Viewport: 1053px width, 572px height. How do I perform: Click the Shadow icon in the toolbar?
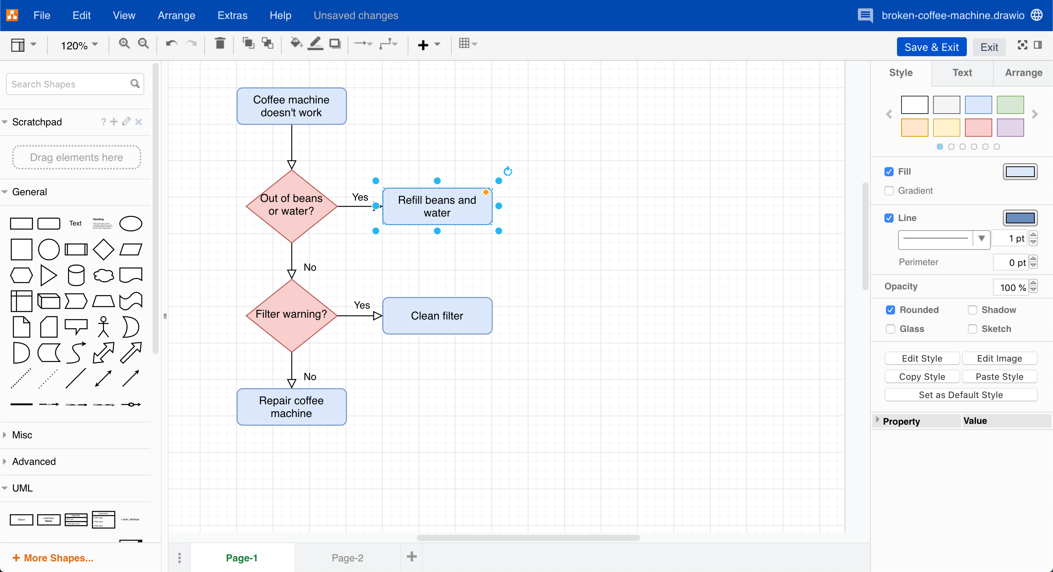tap(335, 44)
